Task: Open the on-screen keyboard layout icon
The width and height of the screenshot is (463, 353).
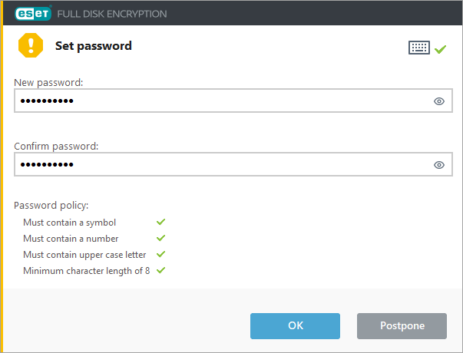Action: 419,48
